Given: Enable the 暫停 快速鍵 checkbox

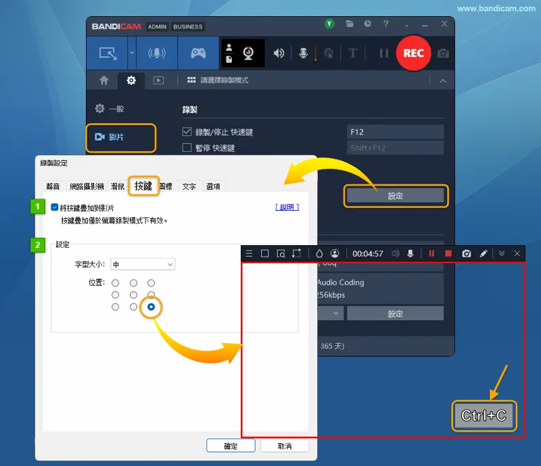Looking at the screenshot, I should (187, 147).
